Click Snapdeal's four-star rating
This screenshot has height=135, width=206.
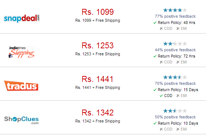click(x=175, y=10)
